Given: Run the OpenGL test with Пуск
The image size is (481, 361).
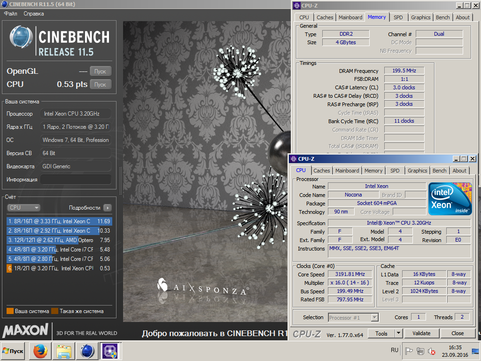Looking at the screenshot, I should pyautogui.click(x=101, y=71).
